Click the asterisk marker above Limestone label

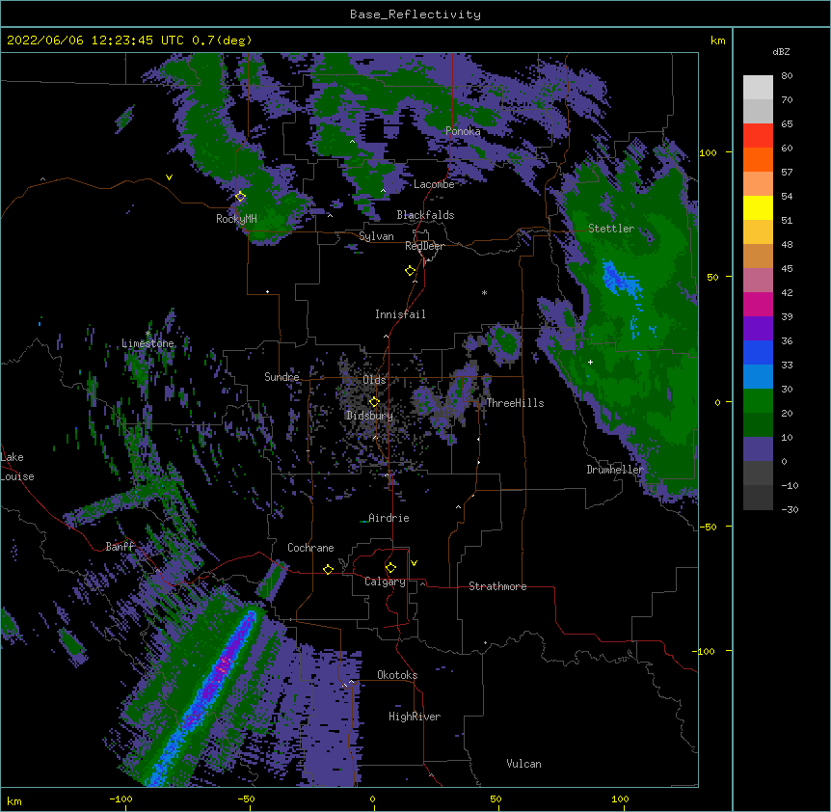pos(147,334)
